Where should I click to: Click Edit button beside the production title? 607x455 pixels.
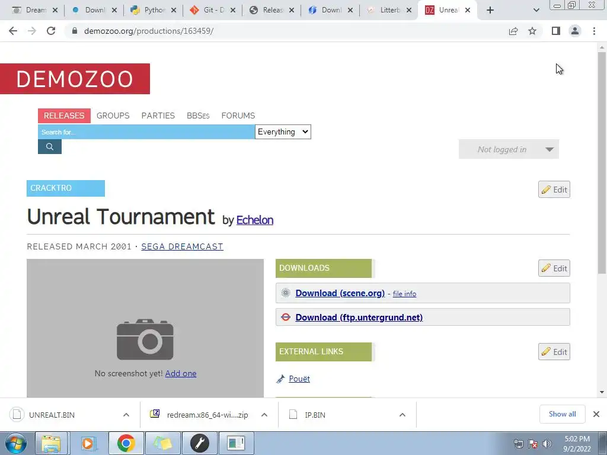(x=554, y=190)
